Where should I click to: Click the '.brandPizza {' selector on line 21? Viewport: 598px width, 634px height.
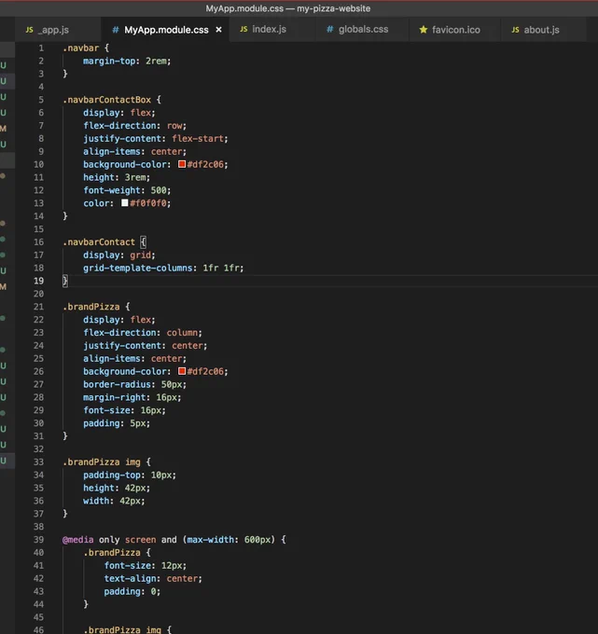tap(96, 307)
